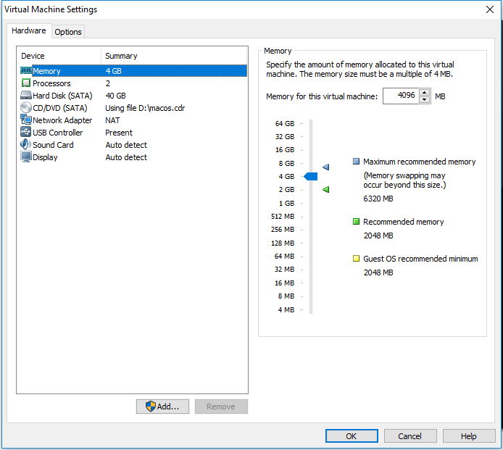Click the 128 MB label on memory scale
This screenshot has width=503, height=450.
[283, 243]
